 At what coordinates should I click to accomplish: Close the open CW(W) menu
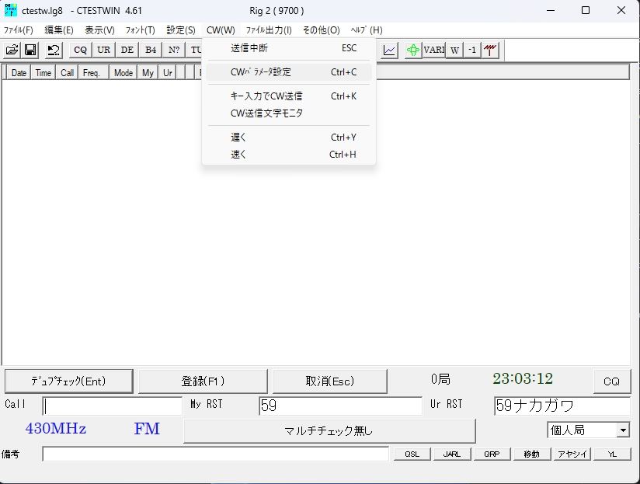(x=221, y=30)
